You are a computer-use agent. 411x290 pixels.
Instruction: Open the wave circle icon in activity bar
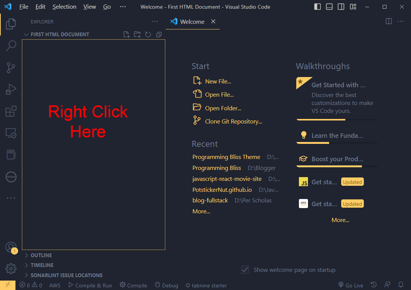pos(11,177)
